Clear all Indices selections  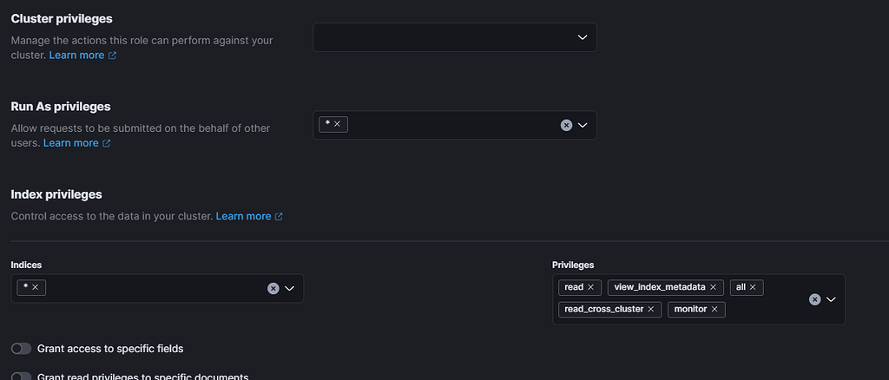click(x=273, y=288)
